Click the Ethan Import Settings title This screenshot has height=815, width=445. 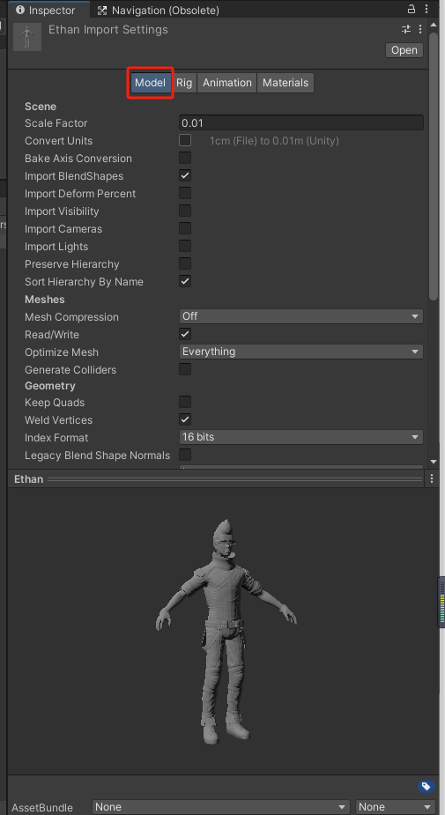(x=108, y=30)
